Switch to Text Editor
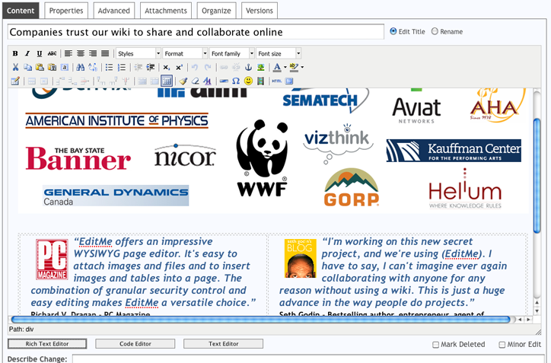This screenshot has width=551, height=363. [224, 344]
